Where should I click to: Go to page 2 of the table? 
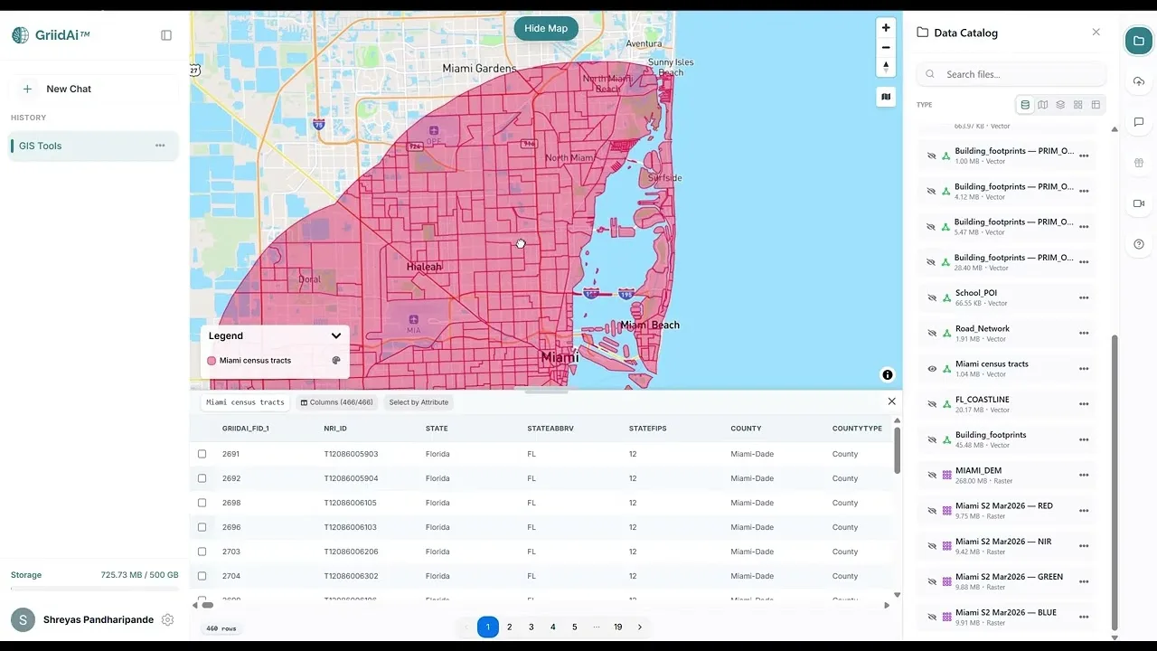(510, 627)
